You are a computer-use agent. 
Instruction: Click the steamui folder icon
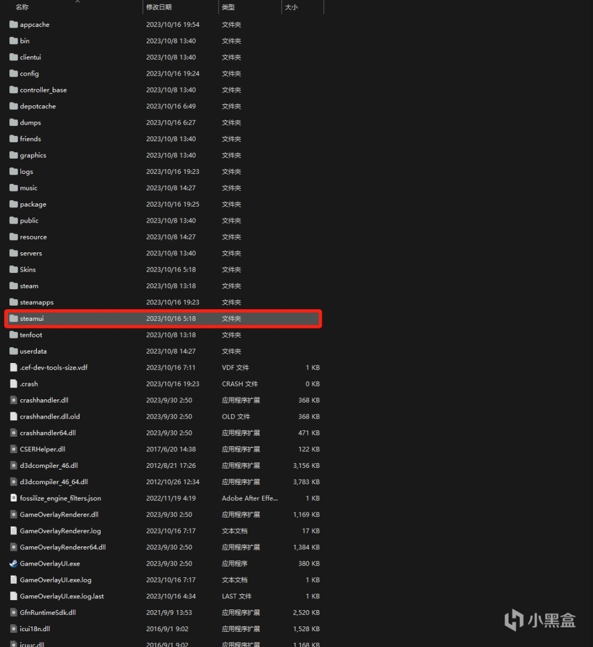tap(14, 319)
